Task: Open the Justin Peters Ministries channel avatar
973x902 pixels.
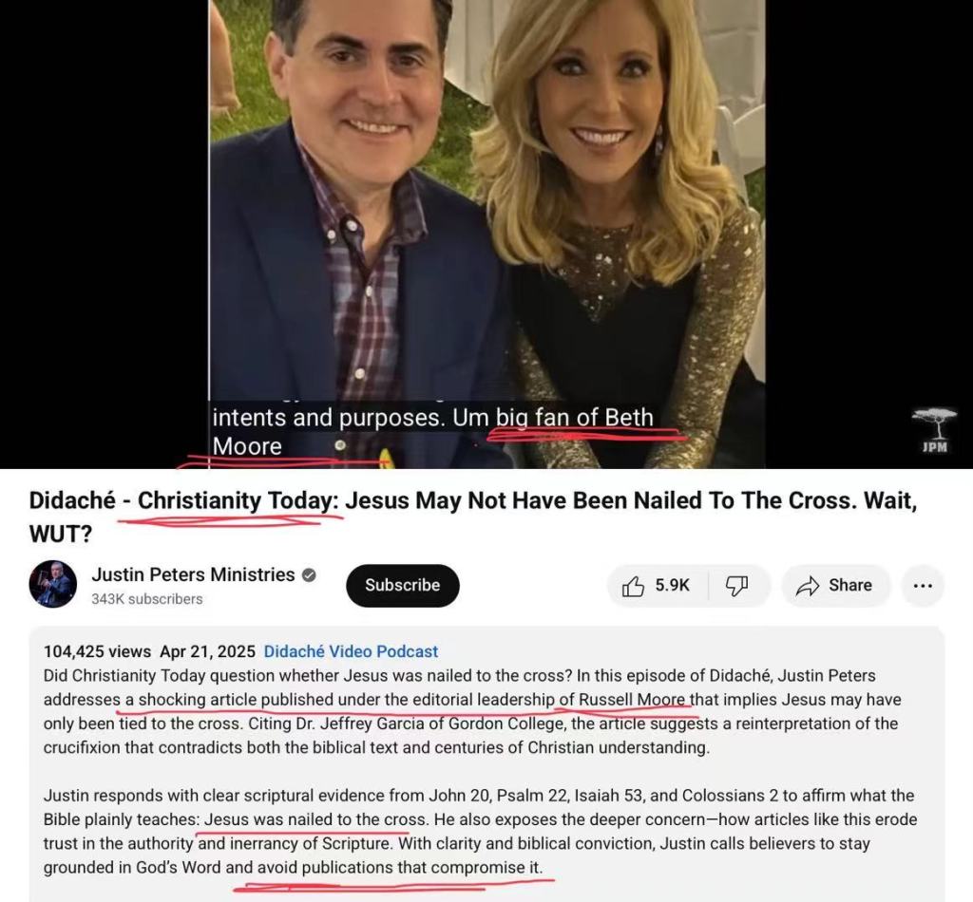Action: pos(53,584)
